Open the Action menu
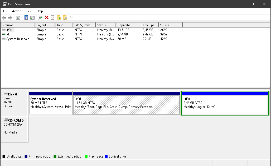Viewport: 271px width, 166px height. 17,11
